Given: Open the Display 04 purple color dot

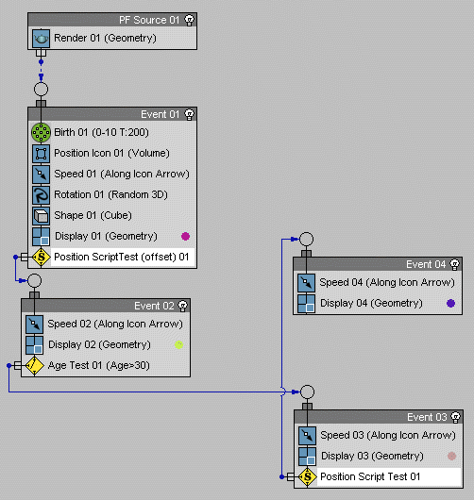Looking at the screenshot, I should click(x=450, y=303).
